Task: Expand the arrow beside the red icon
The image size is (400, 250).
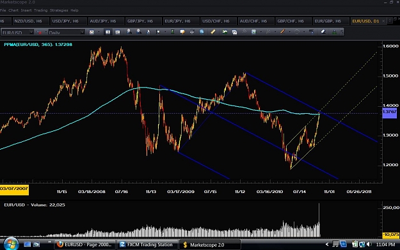Action: tap(46, 32)
